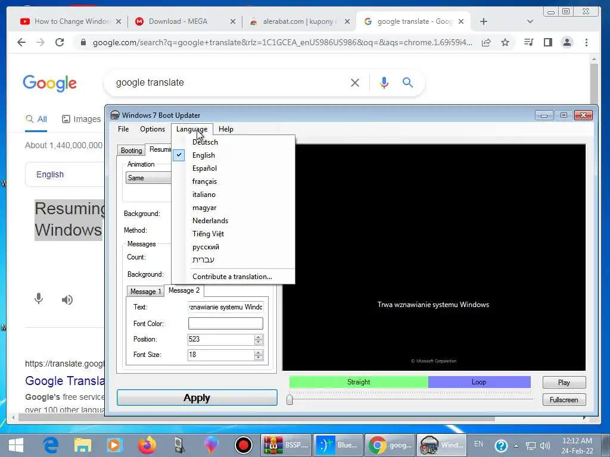Image resolution: width=610 pixels, height=457 pixels.
Task: Close the Language menu header
Action: pos(192,129)
